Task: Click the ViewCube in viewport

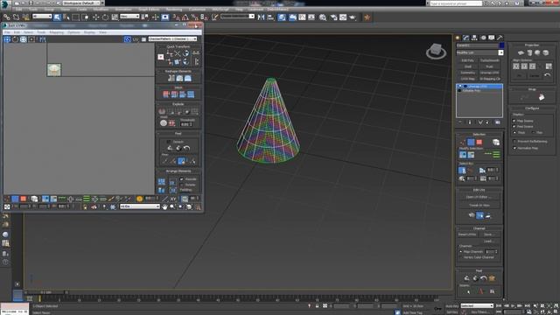Action: (436, 51)
